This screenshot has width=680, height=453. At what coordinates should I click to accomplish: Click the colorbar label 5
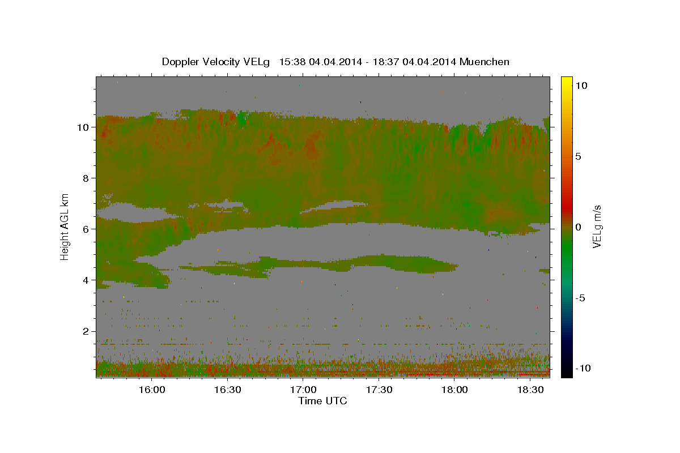point(579,156)
